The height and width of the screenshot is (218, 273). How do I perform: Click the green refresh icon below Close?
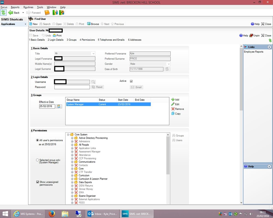click(x=270, y=41)
